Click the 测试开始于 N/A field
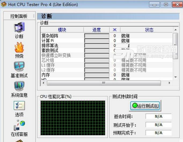 point(159,125)
